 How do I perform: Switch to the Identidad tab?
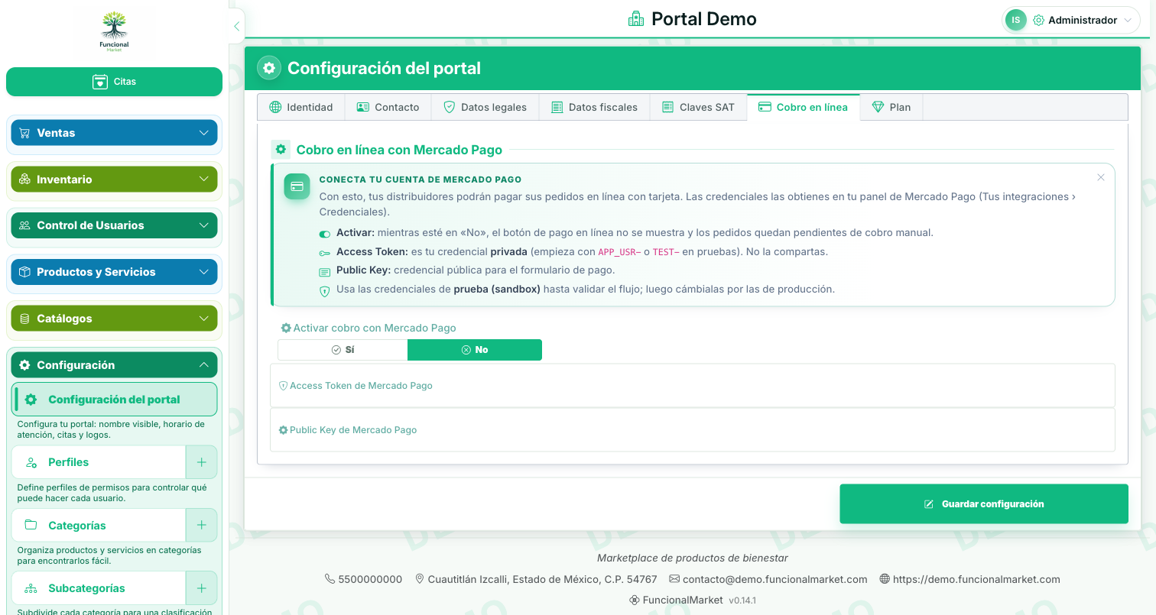(x=301, y=107)
